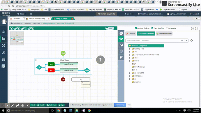Open the list panel icon in right sidebar
This screenshot has width=201, height=113.
point(121,33)
